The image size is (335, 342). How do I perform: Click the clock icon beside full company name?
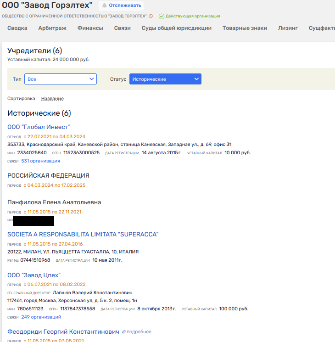[x=151, y=16]
